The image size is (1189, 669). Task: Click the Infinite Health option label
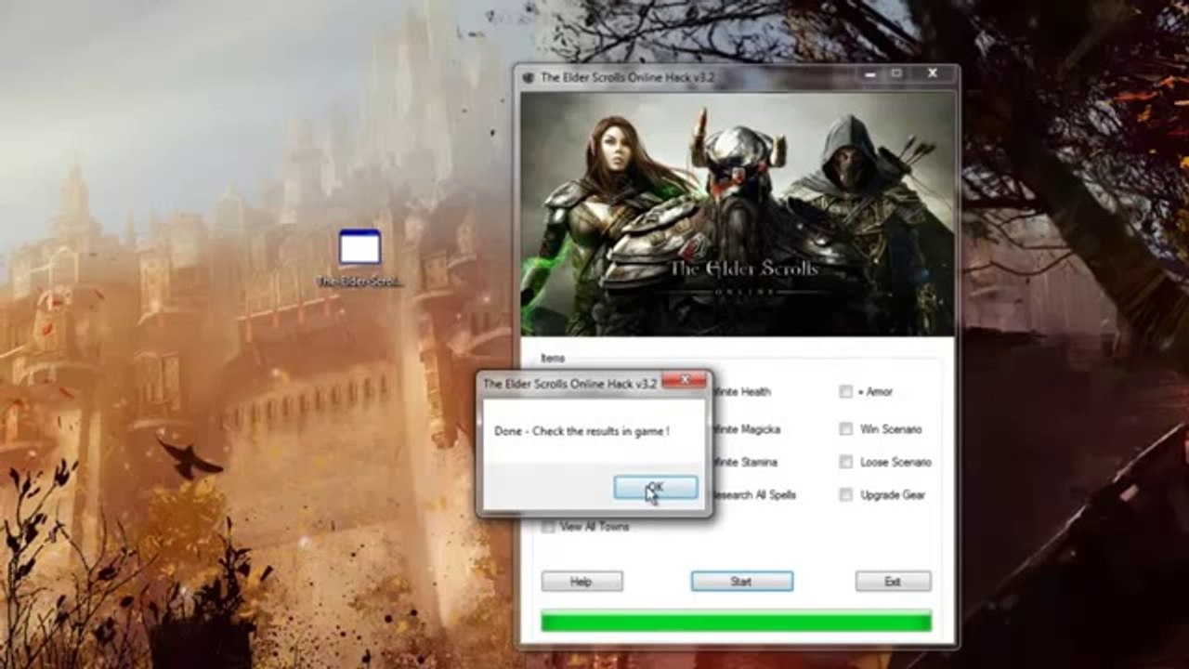tap(740, 392)
